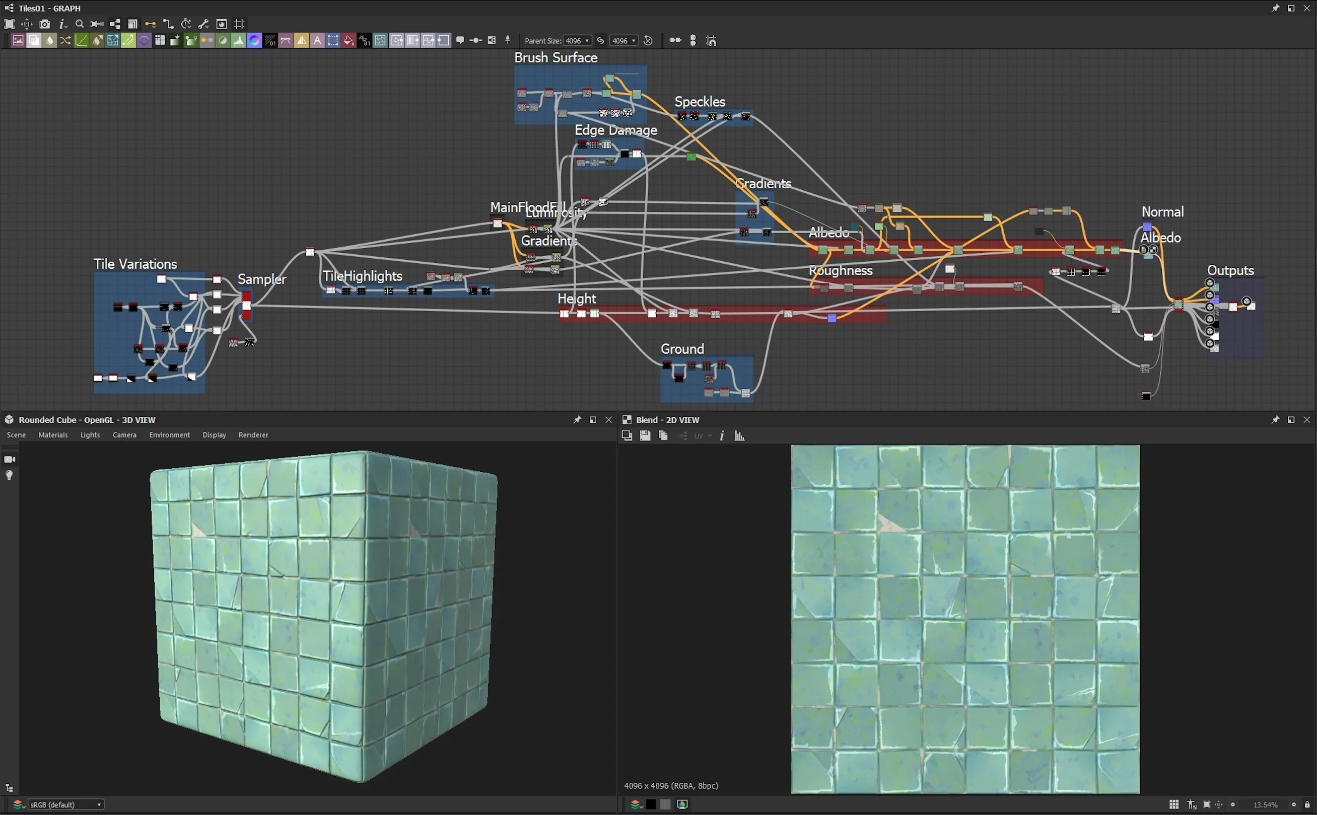The image size is (1317, 815).
Task: Save the 2D view image
Action: click(645, 435)
